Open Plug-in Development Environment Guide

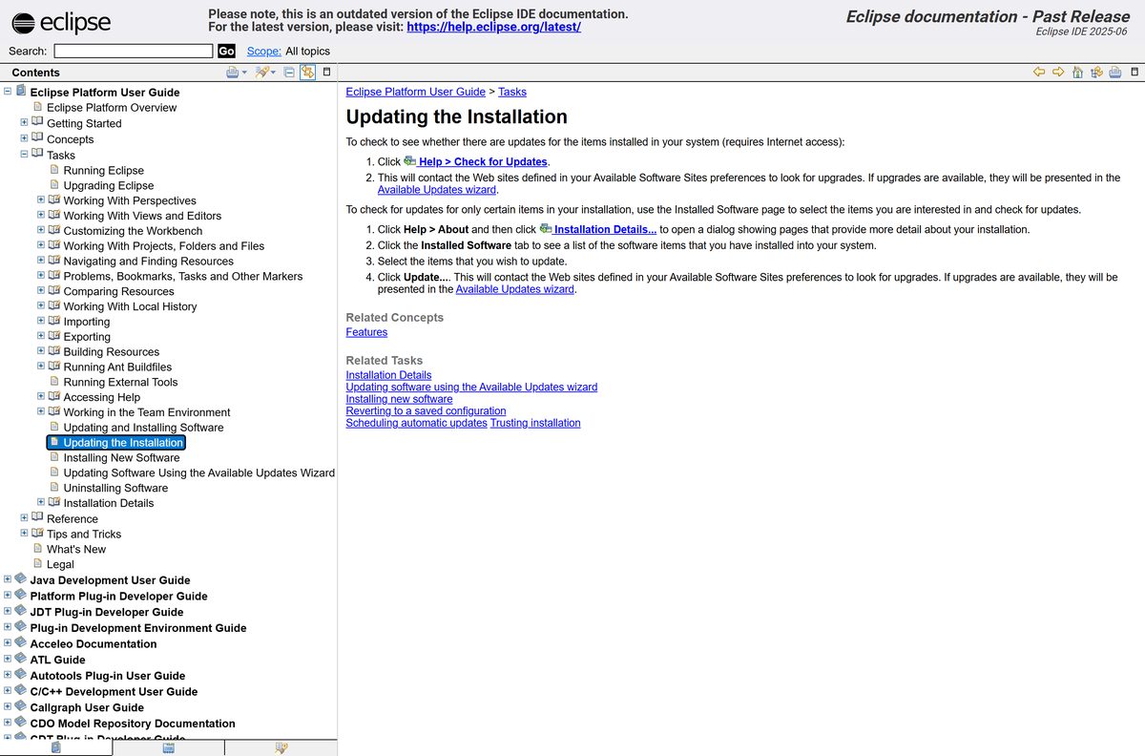[x=138, y=628]
